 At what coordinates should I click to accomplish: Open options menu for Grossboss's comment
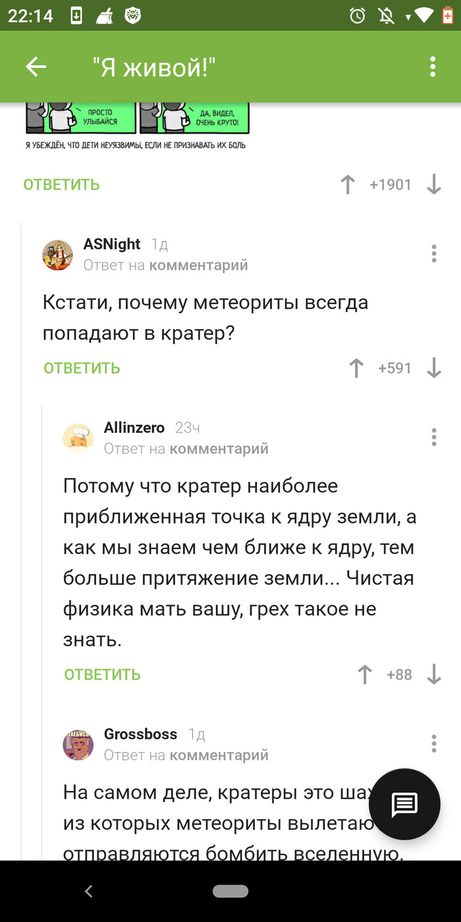coord(433,744)
